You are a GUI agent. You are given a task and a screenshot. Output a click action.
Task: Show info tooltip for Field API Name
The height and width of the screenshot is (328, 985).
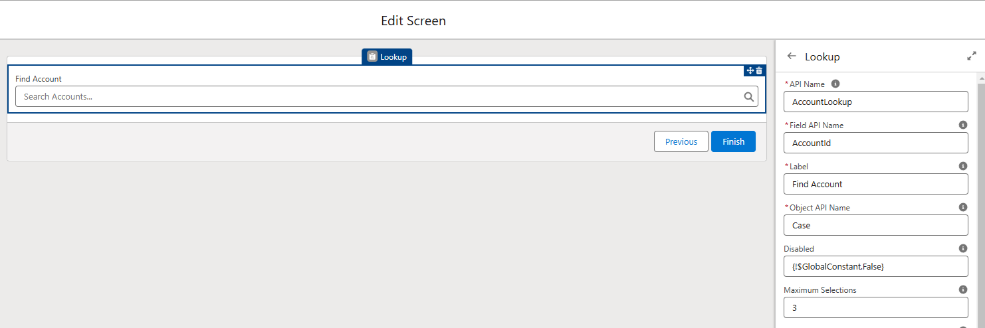pos(962,125)
